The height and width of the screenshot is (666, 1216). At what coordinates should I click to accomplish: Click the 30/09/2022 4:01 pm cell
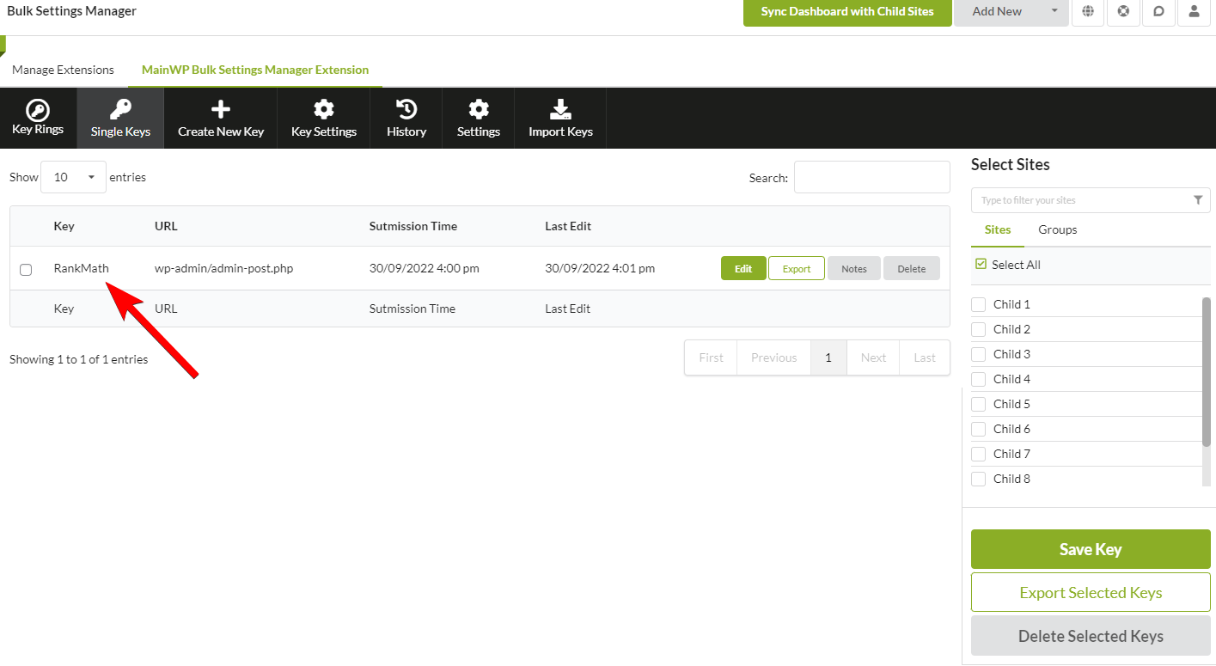[600, 268]
